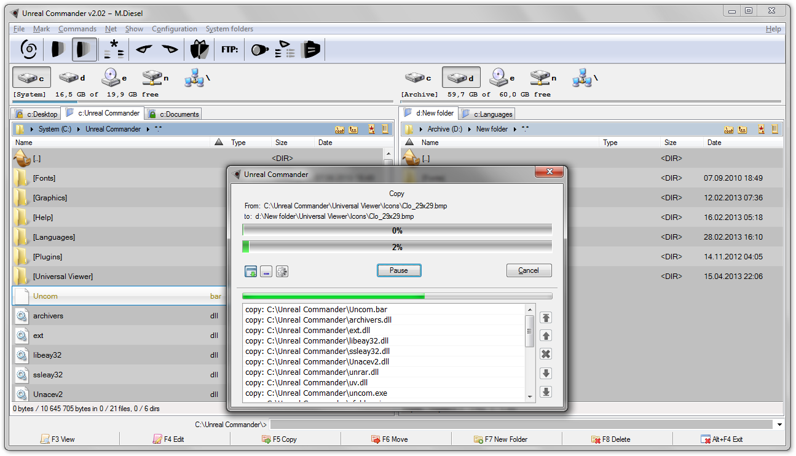Expand arrow before New folder breadcrumb

click(x=470, y=129)
